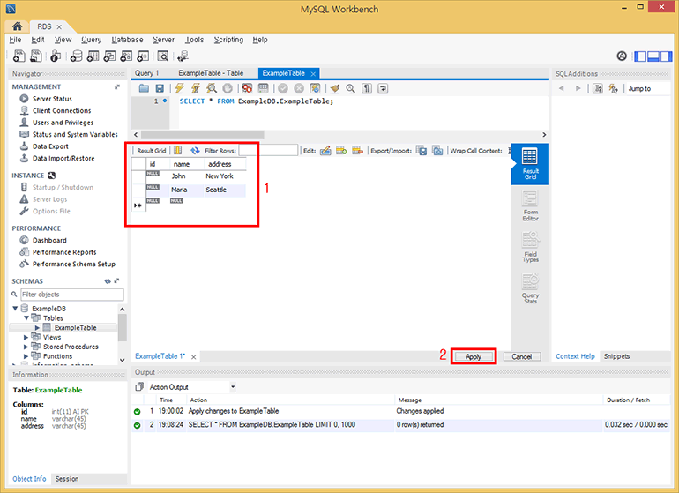
Task: Collapse the ExampleDB schema tree node
Action: coord(16,309)
